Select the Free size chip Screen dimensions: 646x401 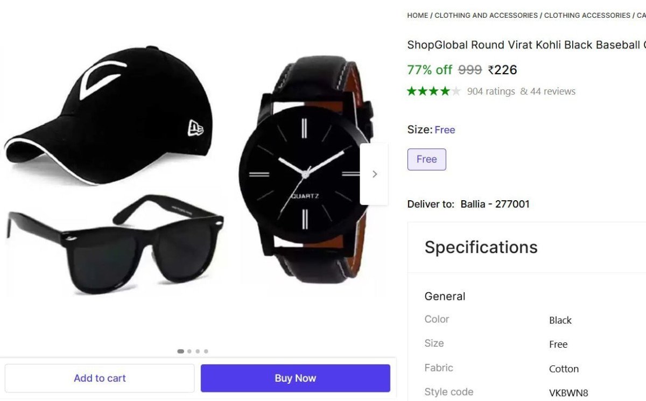[426, 159]
